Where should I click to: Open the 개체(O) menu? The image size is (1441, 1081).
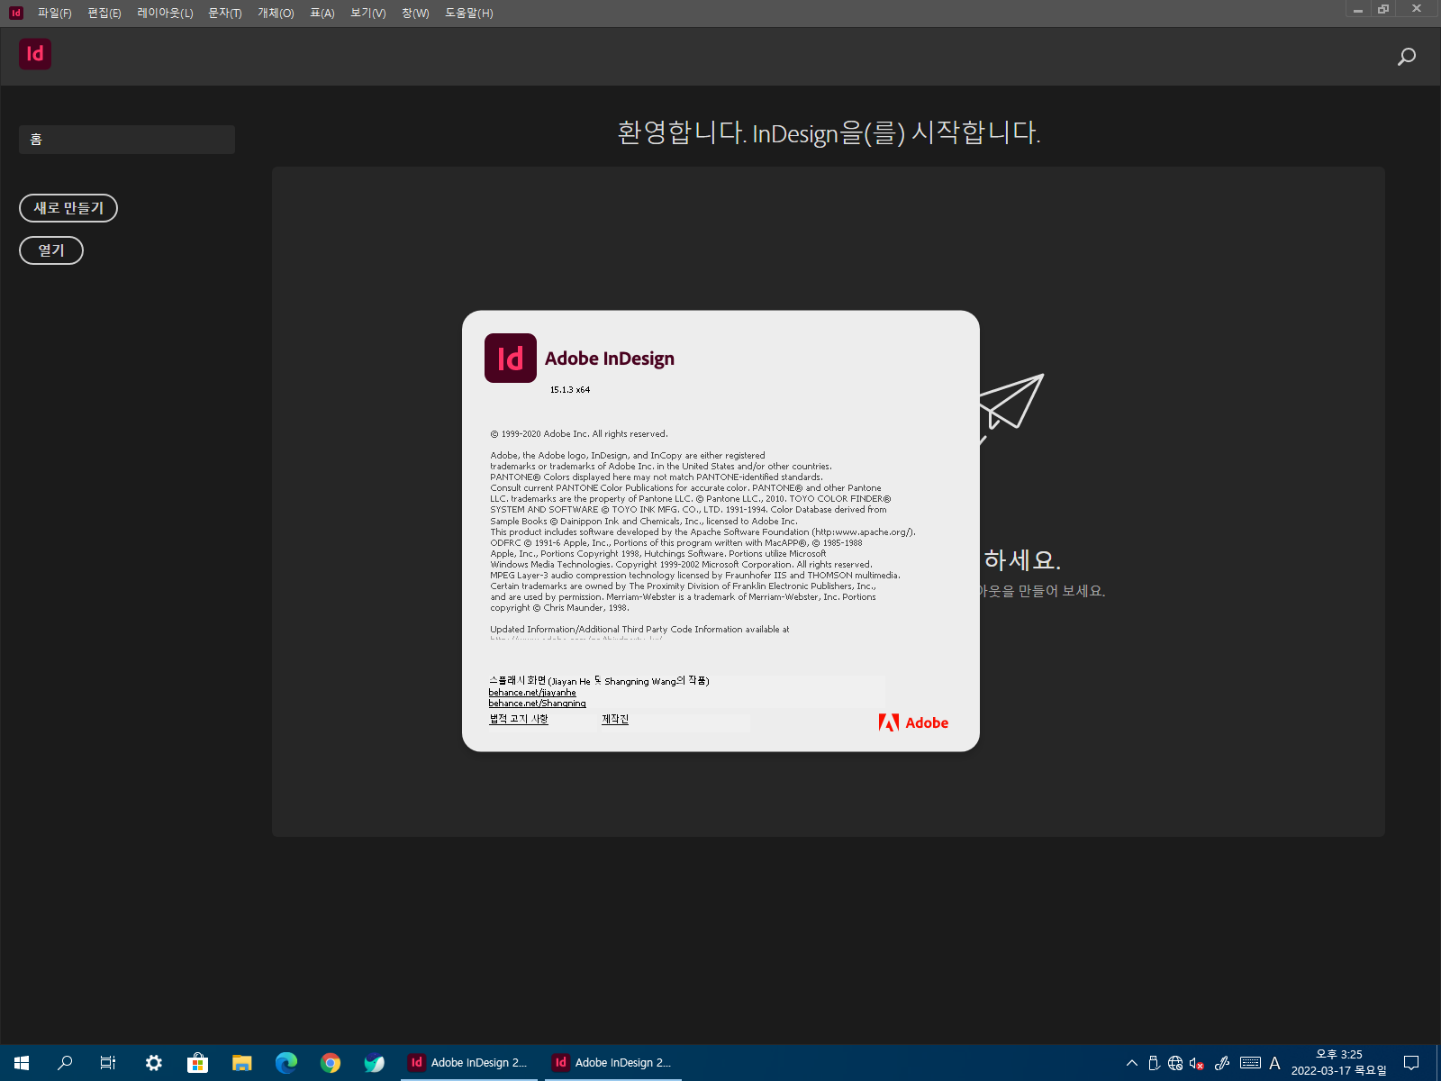click(x=276, y=13)
